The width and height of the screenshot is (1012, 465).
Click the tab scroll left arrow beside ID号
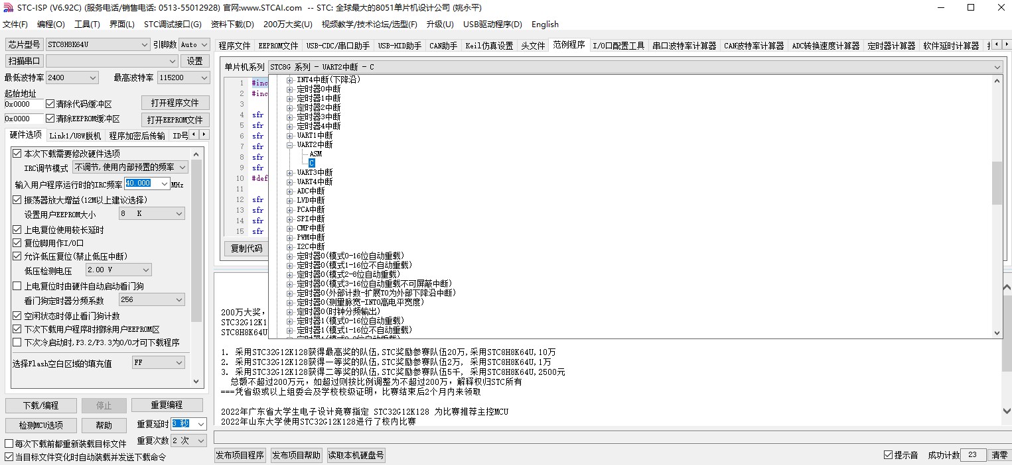point(193,134)
